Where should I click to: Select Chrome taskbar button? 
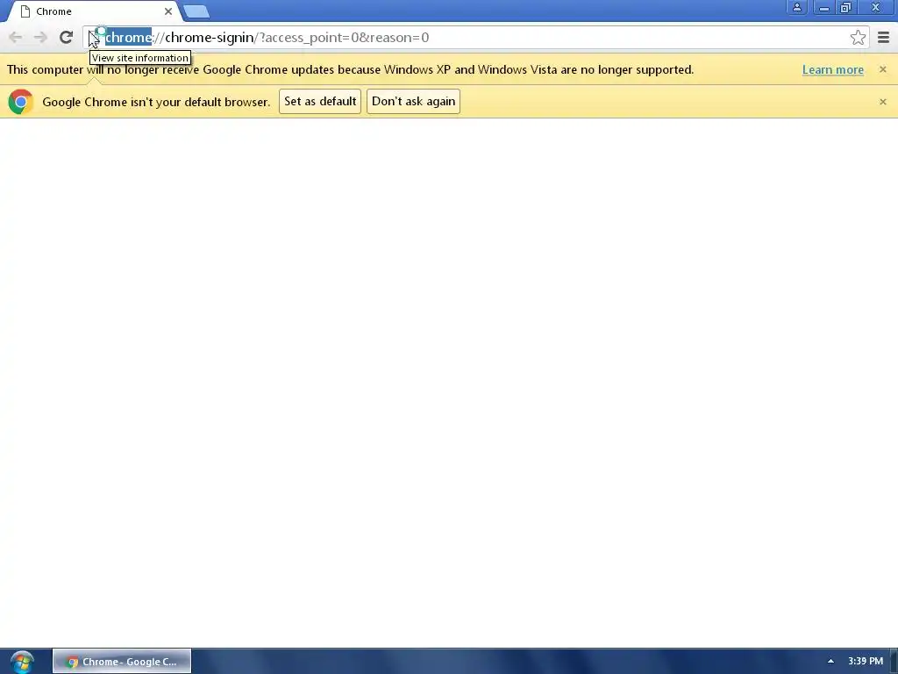coord(122,662)
